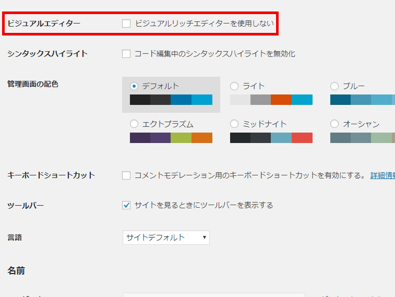Switch to the ミッドナイト color scheme
The image size is (395, 297).
click(x=234, y=124)
